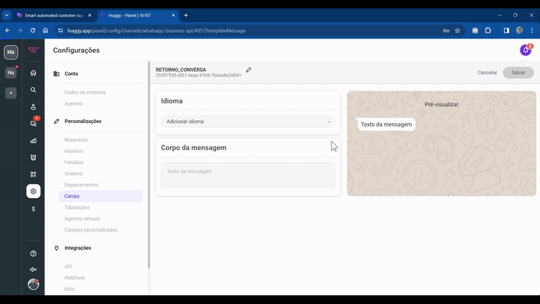
Task: Open the user avatar at sidebar bottom
Action: tap(33, 284)
